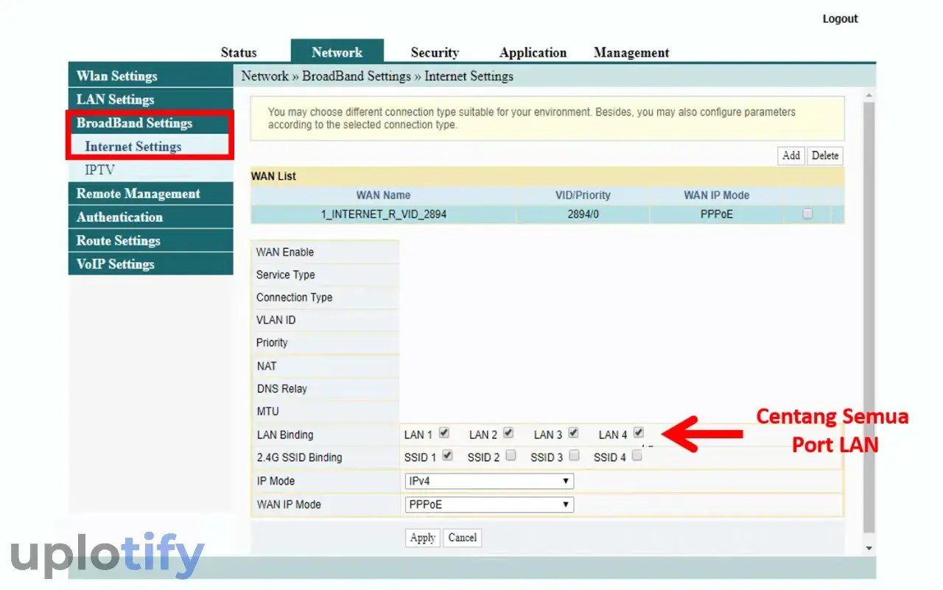943x590 pixels.
Task: Switch to the Status tab
Action: [238, 52]
